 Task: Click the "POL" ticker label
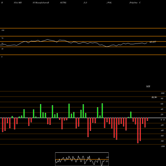pyautogui.click(x=110, y=3)
